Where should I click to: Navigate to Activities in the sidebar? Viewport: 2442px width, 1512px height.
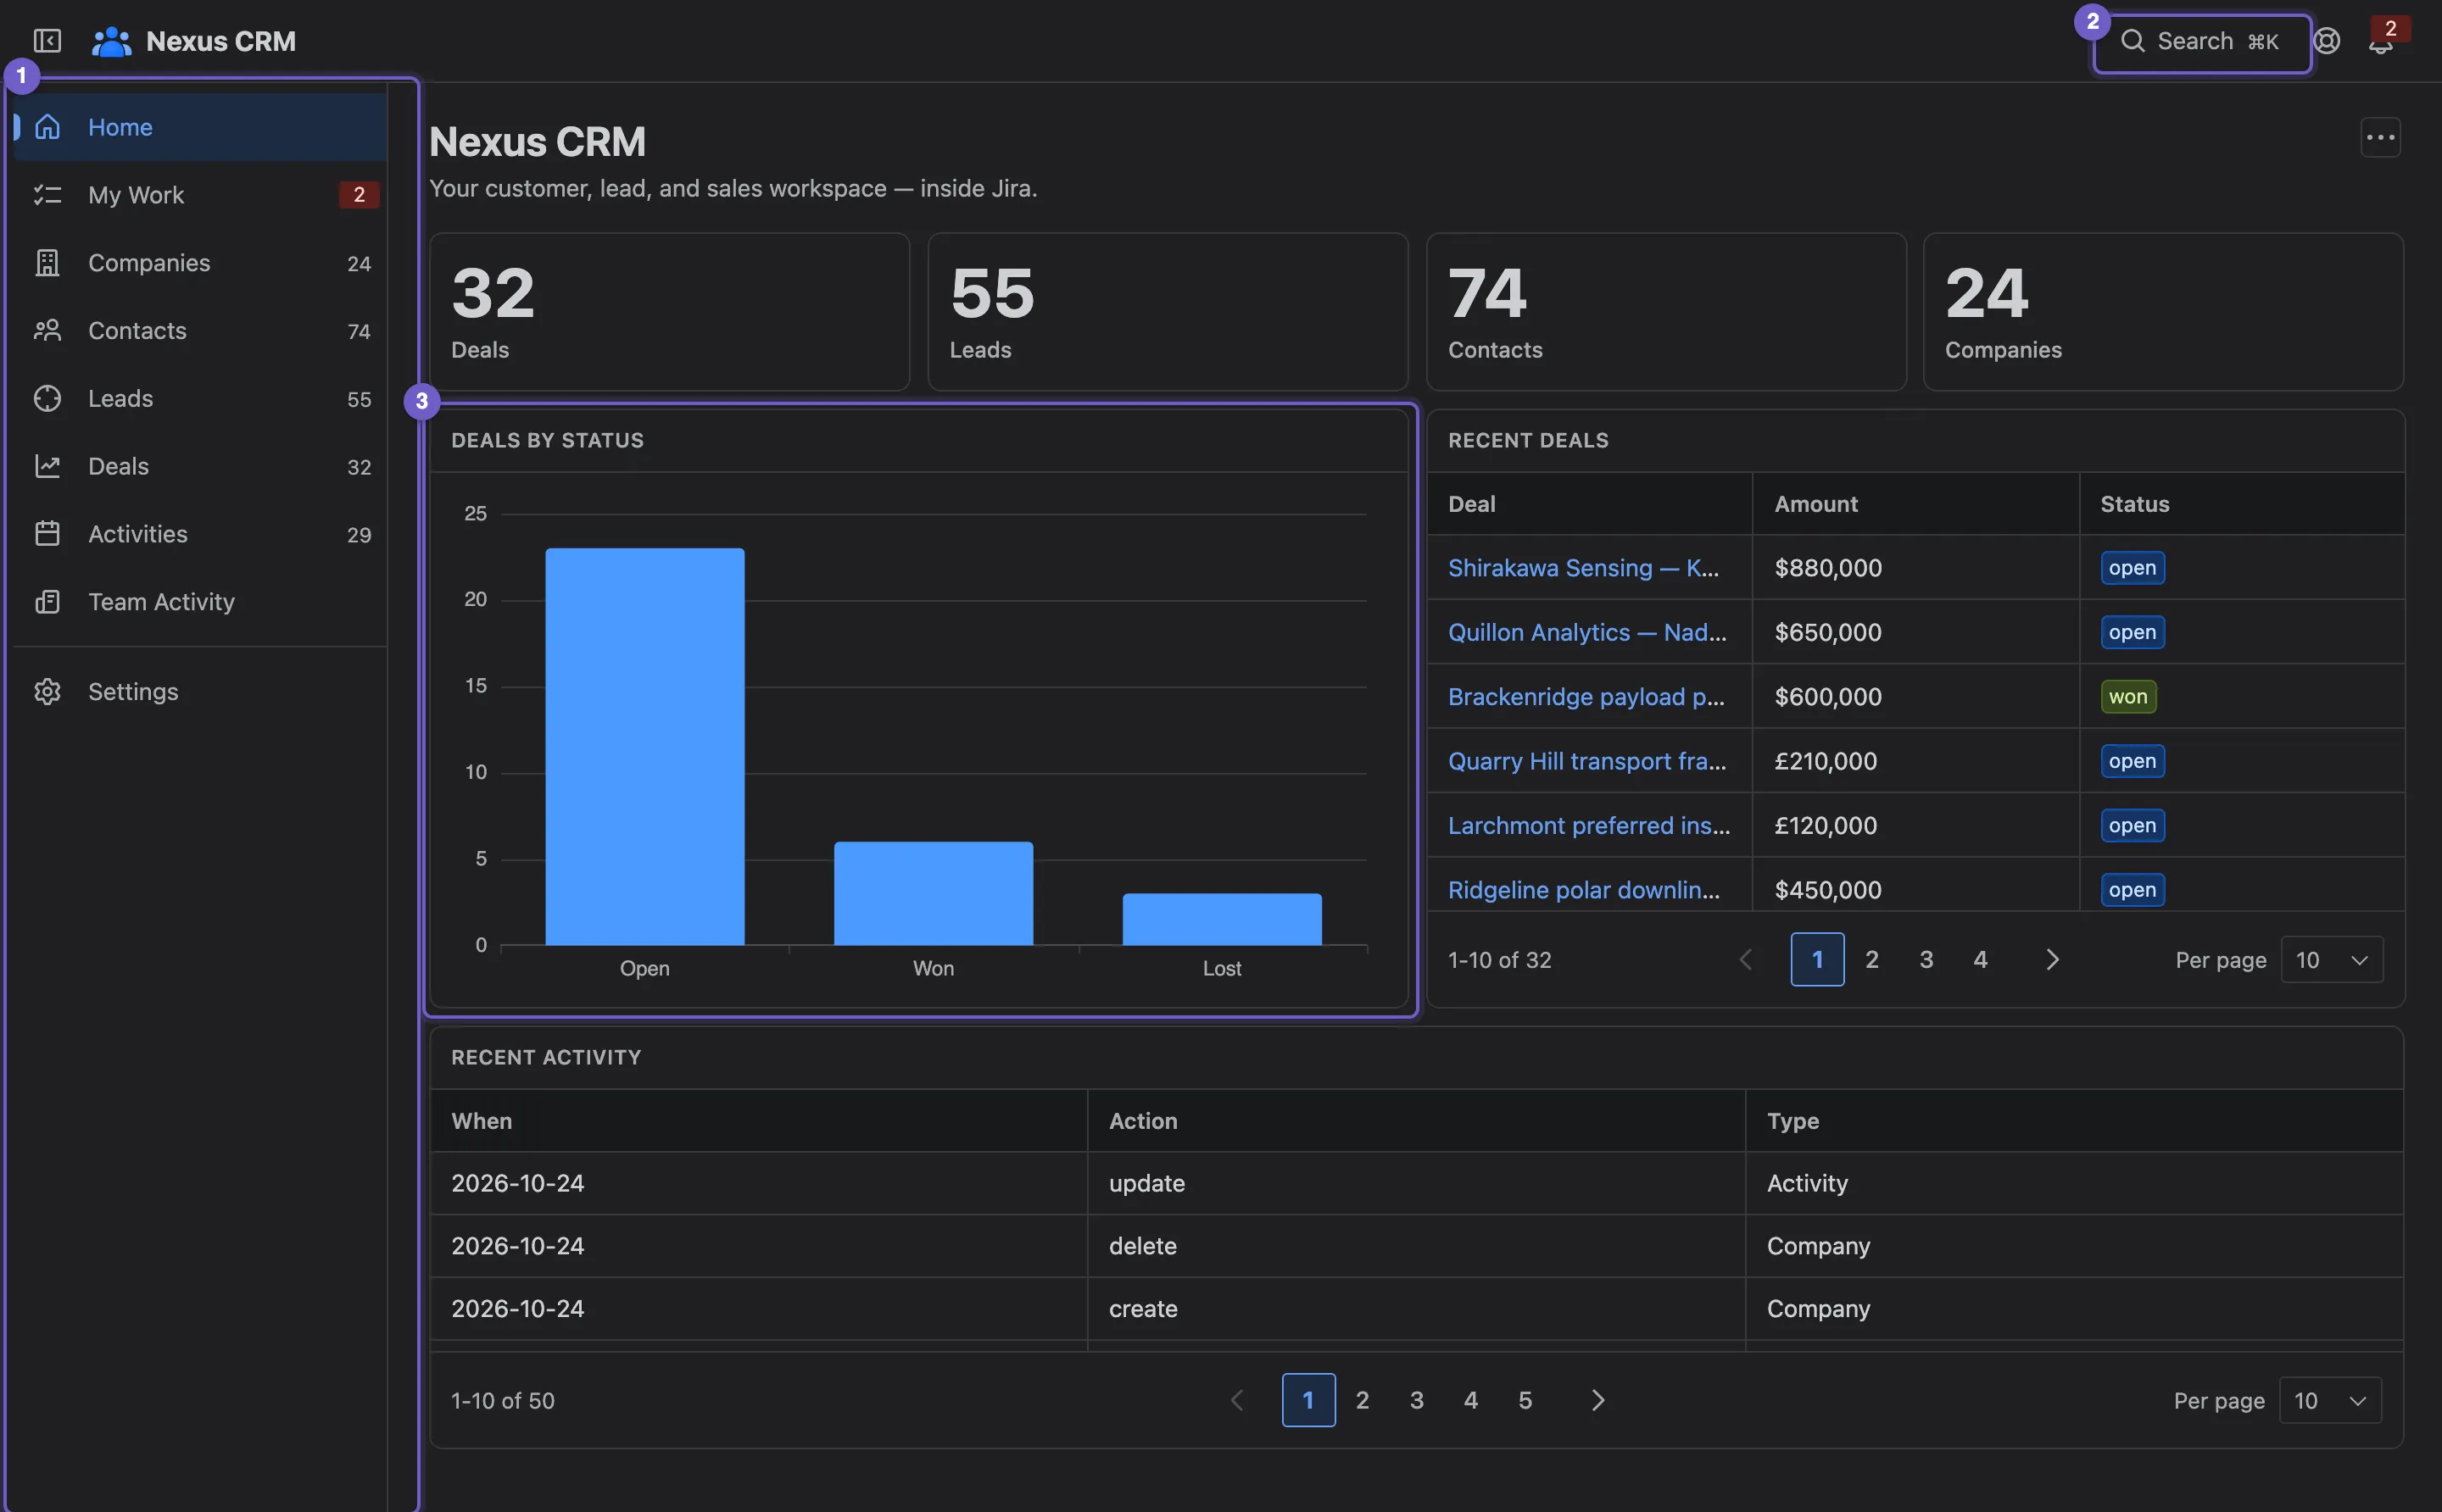(200, 534)
